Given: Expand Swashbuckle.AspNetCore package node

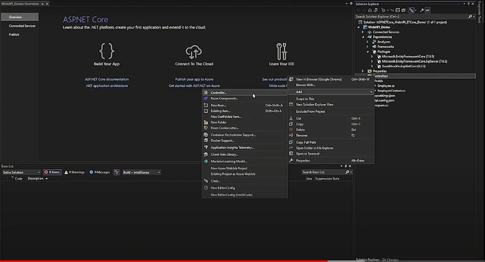Looking at the screenshot, I should pyautogui.click(x=372, y=66).
